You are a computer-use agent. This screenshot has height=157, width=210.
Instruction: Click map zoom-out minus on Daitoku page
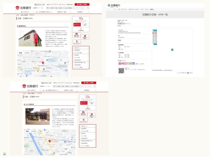(155, 44)
